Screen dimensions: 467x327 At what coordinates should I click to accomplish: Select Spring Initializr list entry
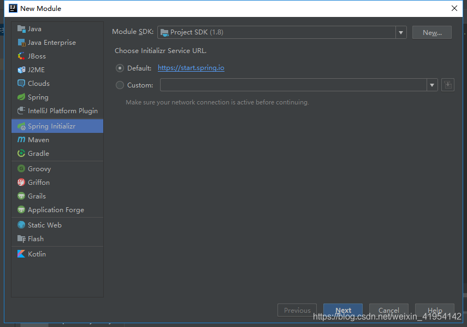(x=57, y=126)
